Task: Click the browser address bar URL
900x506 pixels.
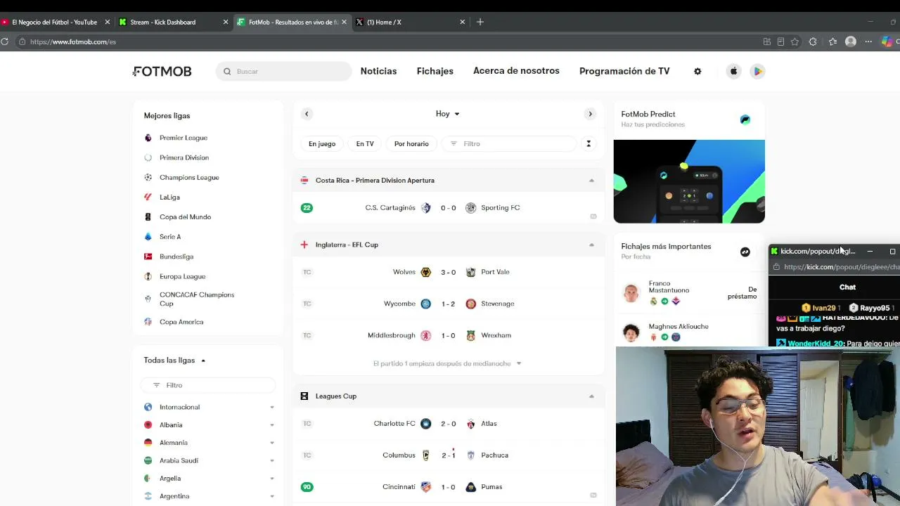Action: 73,41
